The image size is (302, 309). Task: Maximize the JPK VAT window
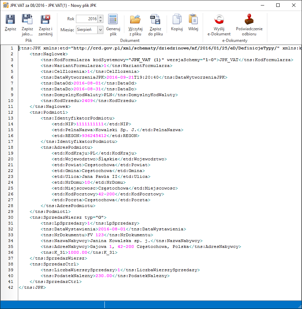(278, 5)
